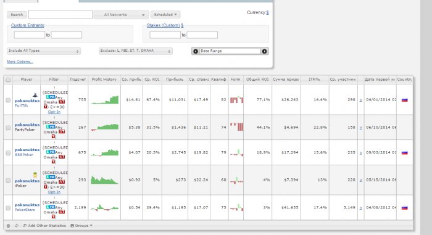Click the search text input field
The image size is (432, 235).
60,15
